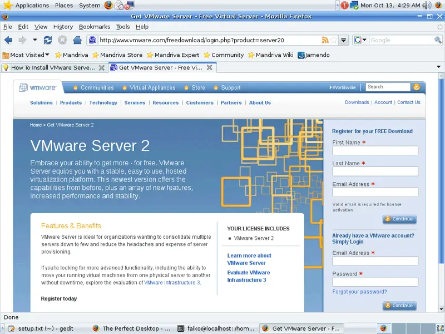Open the Jamendo bookmark
This screenshot has height=334, width=445.
click(x=314, y=55)
